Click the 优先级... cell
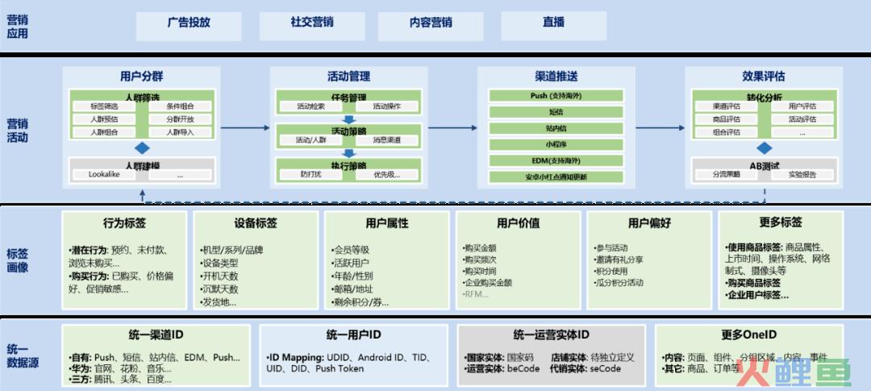Screen dimensions: 871x391 387,174
